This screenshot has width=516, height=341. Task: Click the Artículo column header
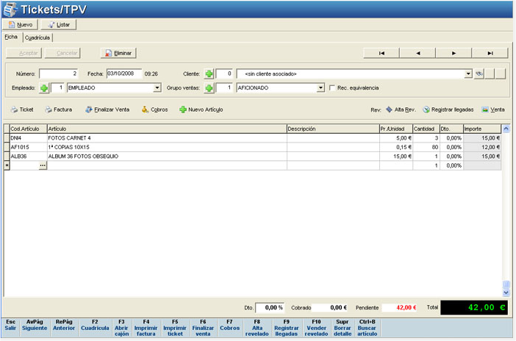(x=167, y=129)
